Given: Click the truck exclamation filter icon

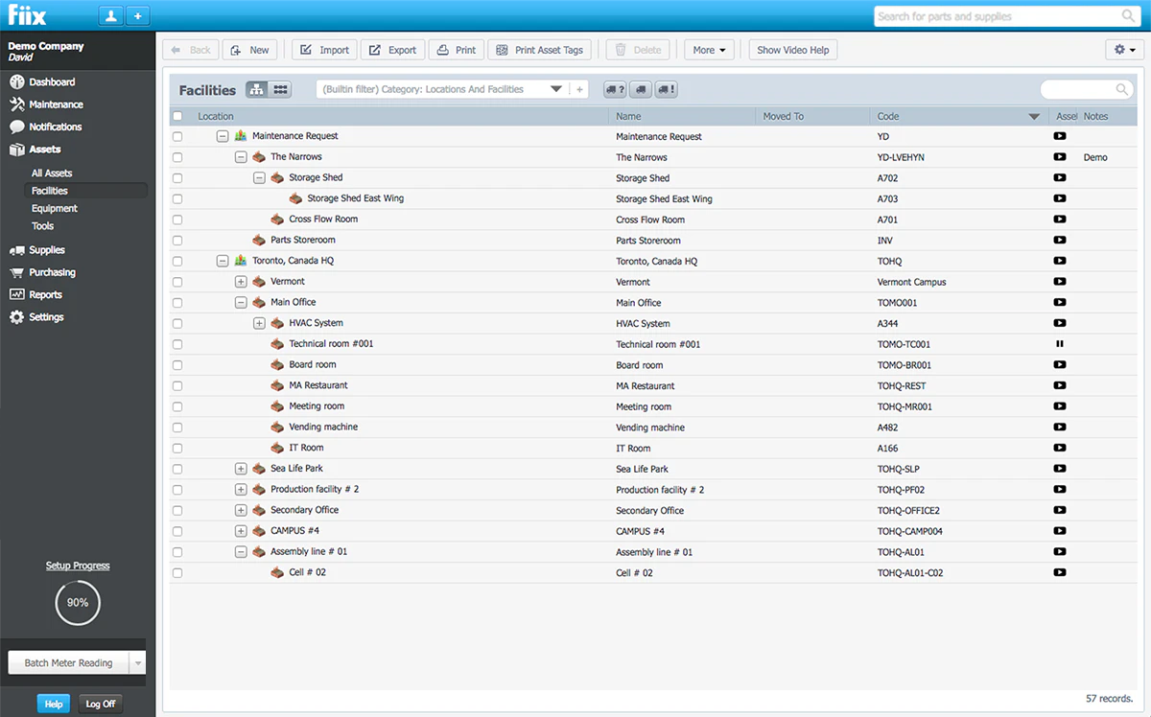Looking at the screenshot, I should (666, 89).
